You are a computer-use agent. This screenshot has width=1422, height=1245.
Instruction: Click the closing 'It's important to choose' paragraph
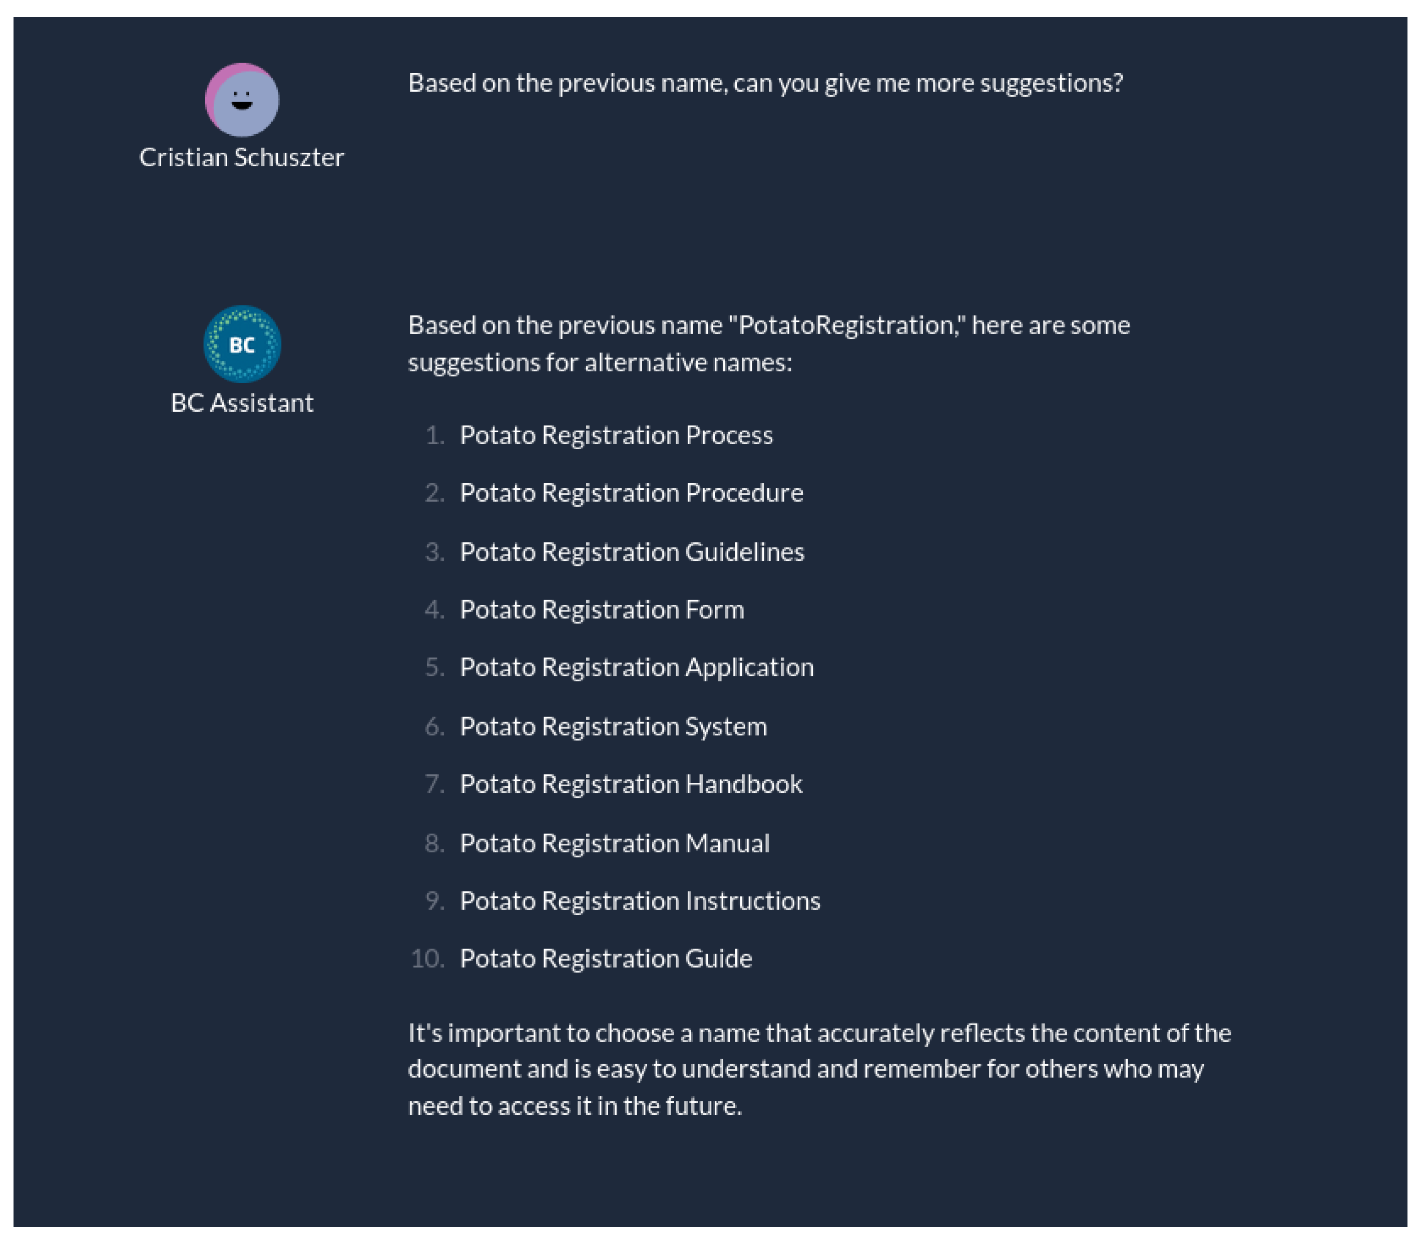[x=819, y=1069]
